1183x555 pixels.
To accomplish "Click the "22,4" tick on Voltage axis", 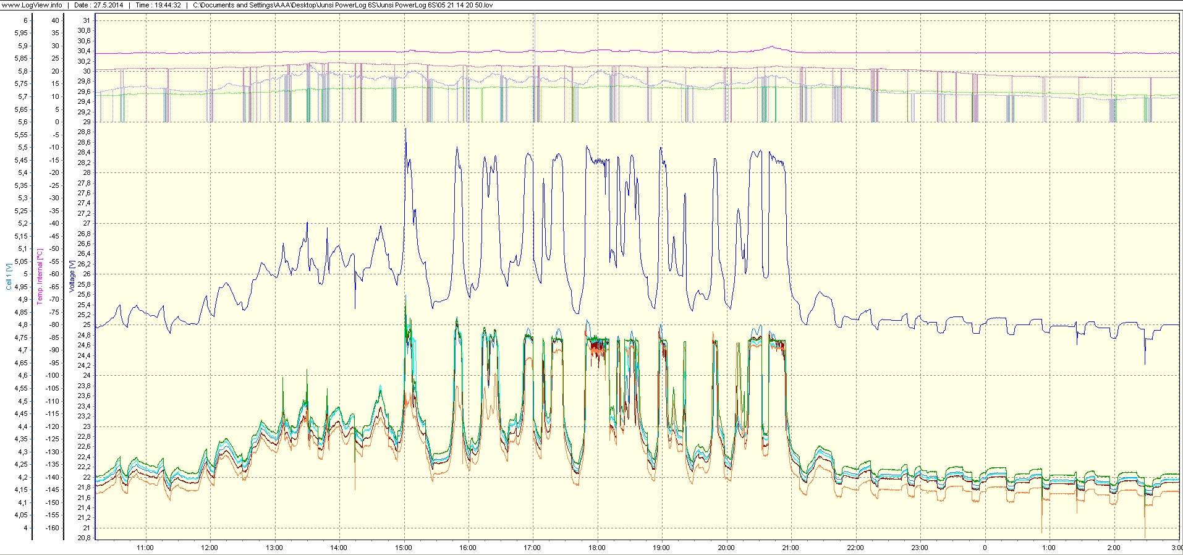I will [85, 457].
